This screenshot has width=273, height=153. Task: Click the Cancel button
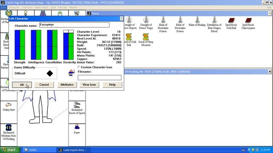tap(44, 85)
